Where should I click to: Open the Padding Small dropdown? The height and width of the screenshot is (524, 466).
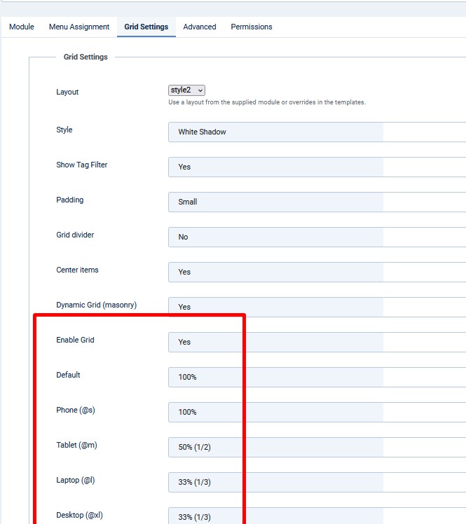317,202
